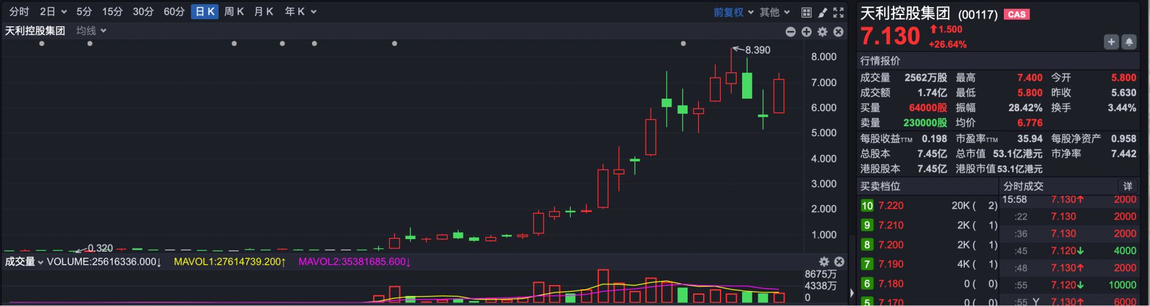The image size is (1150, 306).
Task: Expand chart to fullscreen view
Action: point(839,12)
